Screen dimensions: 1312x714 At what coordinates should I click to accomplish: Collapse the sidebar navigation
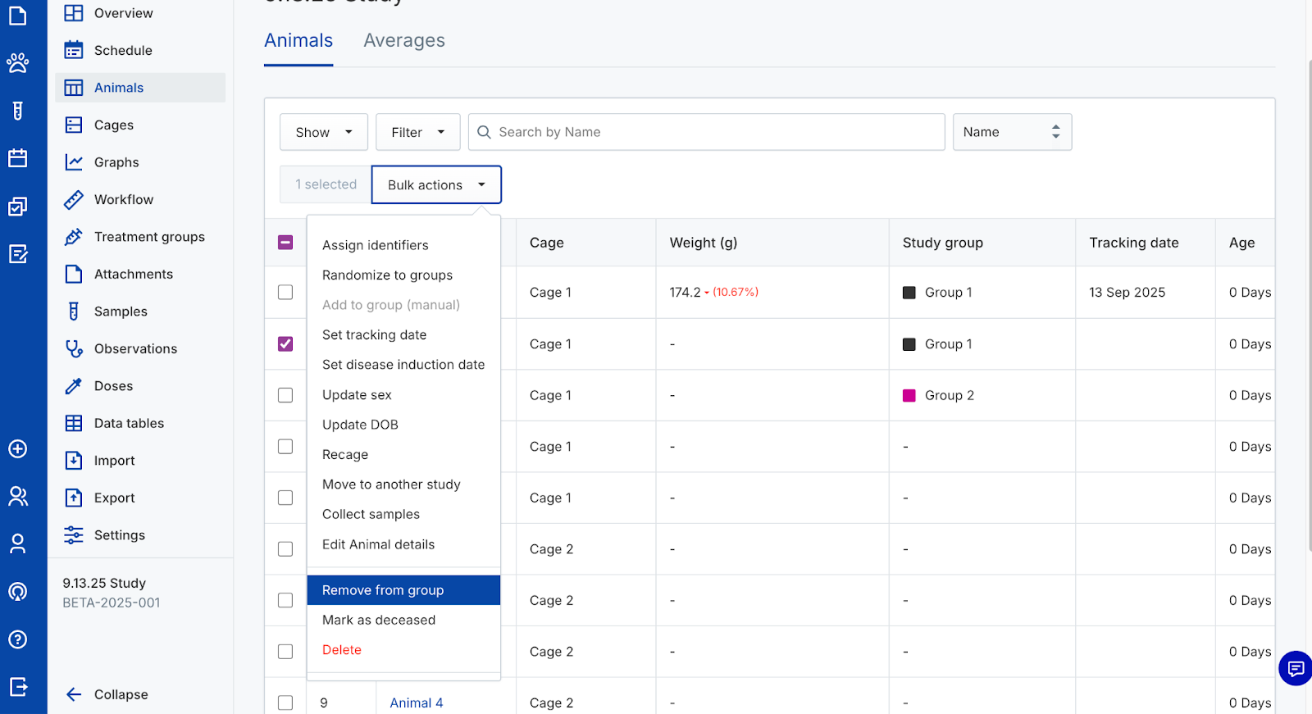[107, 694]
